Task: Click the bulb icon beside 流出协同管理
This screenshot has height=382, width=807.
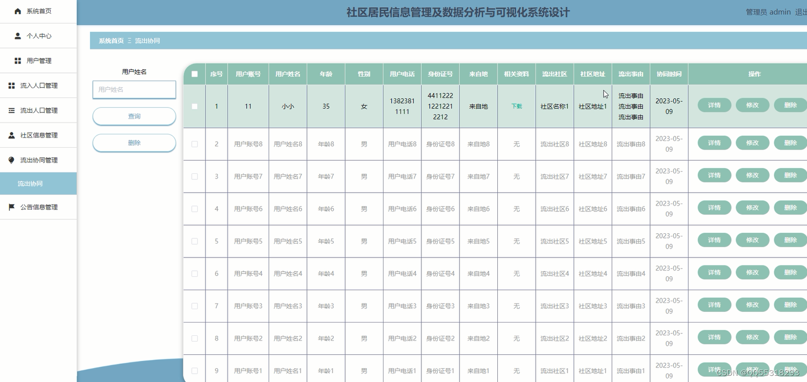Action: tap(12, 160)
